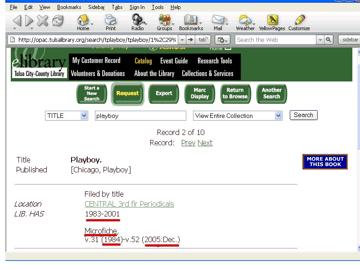Expand the Search the Web dropdown

[320, 40]
